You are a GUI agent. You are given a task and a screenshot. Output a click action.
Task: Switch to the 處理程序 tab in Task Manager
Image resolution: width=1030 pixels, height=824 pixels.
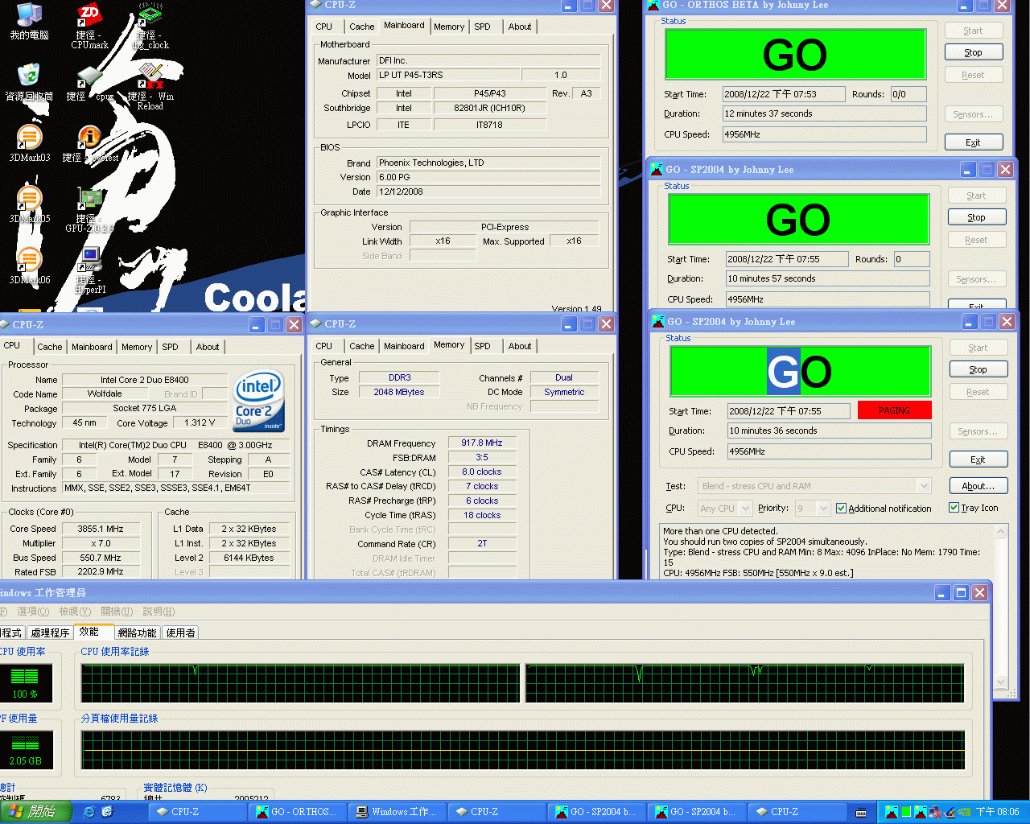click(50, 633)
